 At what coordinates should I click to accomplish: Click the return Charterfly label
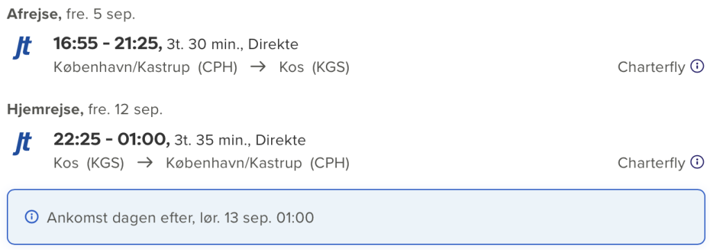point(651,162)
